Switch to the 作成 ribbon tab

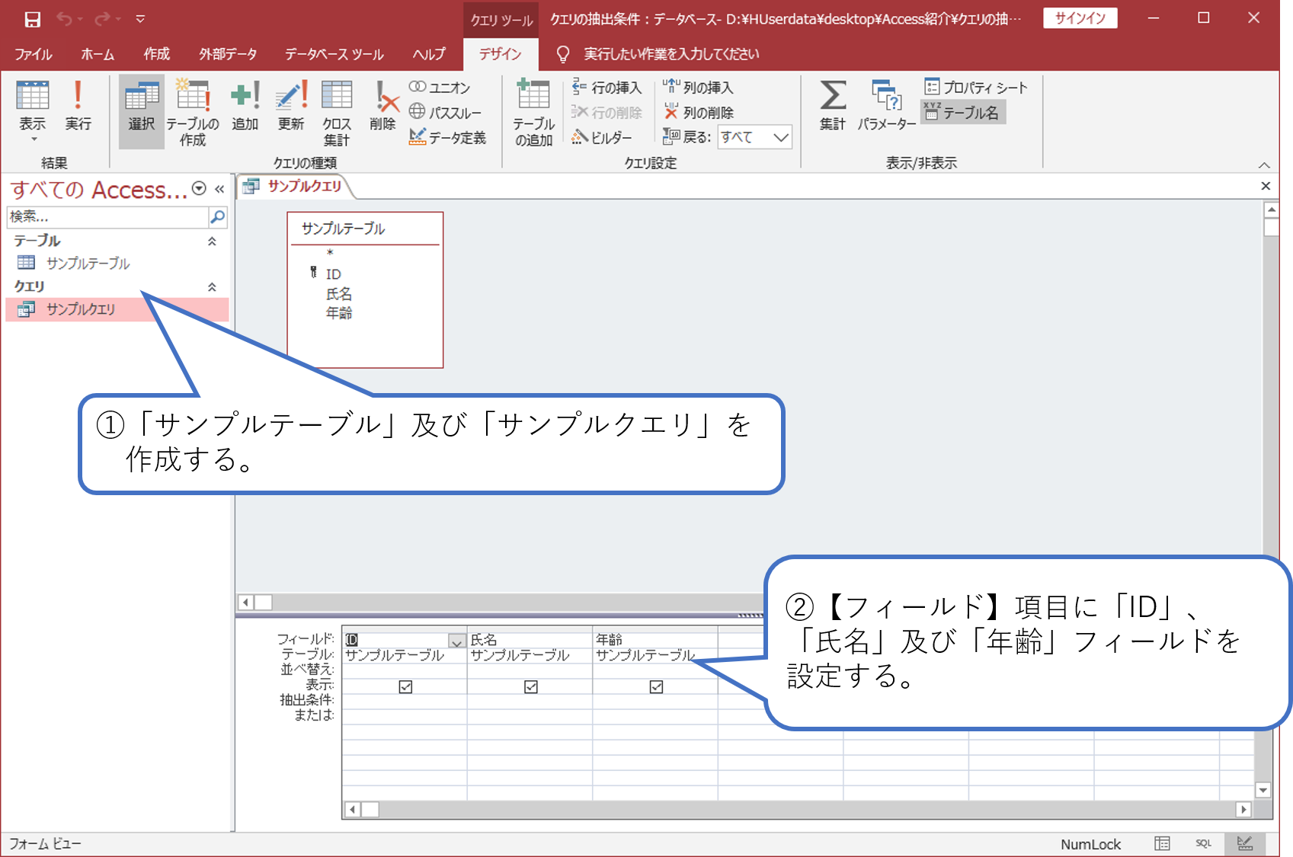pyautogui.click(x=155, y=54)
